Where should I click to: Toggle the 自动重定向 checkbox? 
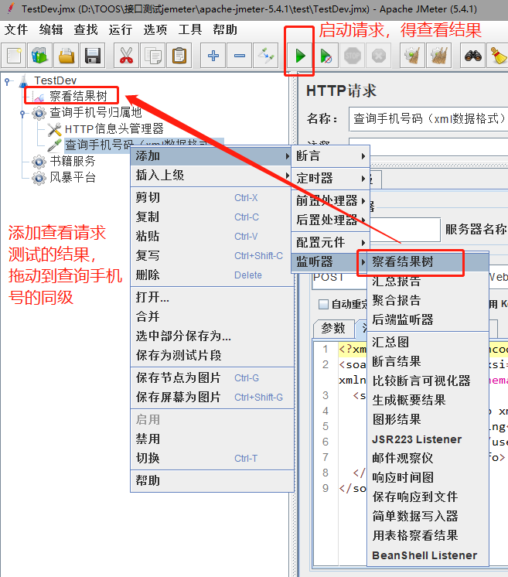point(323,304)
